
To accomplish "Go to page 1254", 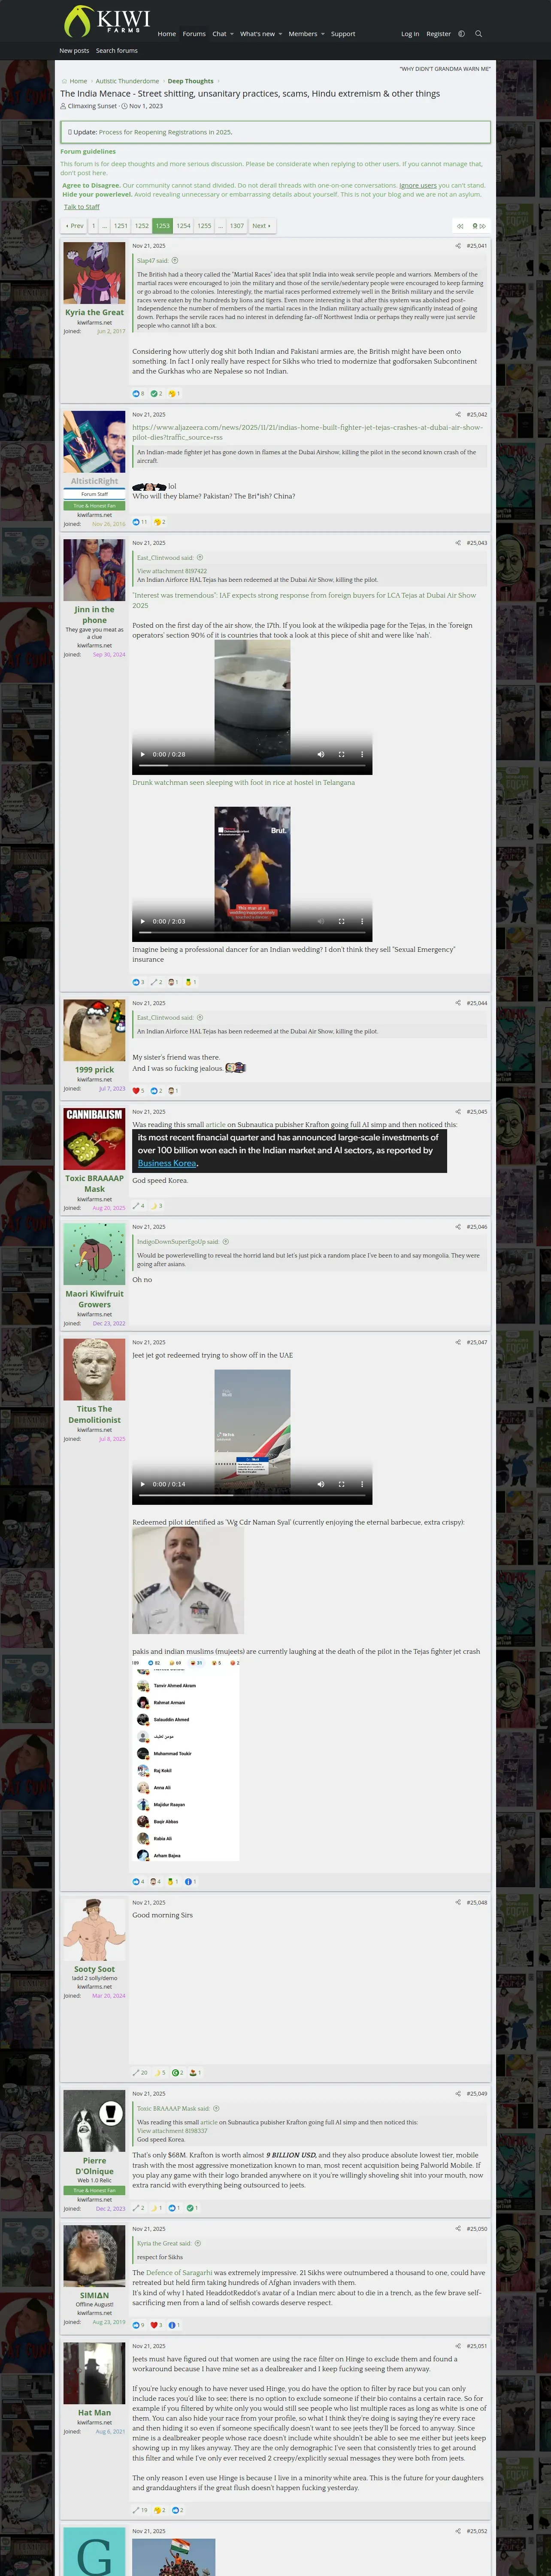I will pos(183,226).
